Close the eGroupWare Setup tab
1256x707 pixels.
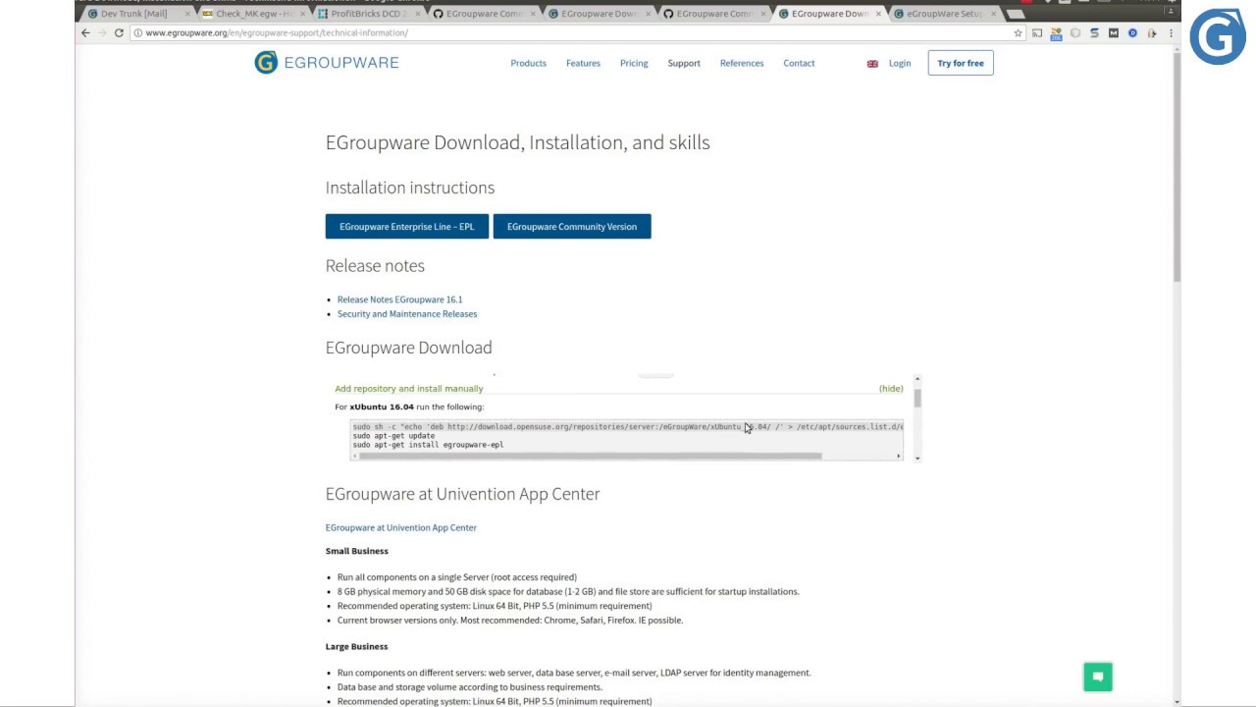coord(995,14)
